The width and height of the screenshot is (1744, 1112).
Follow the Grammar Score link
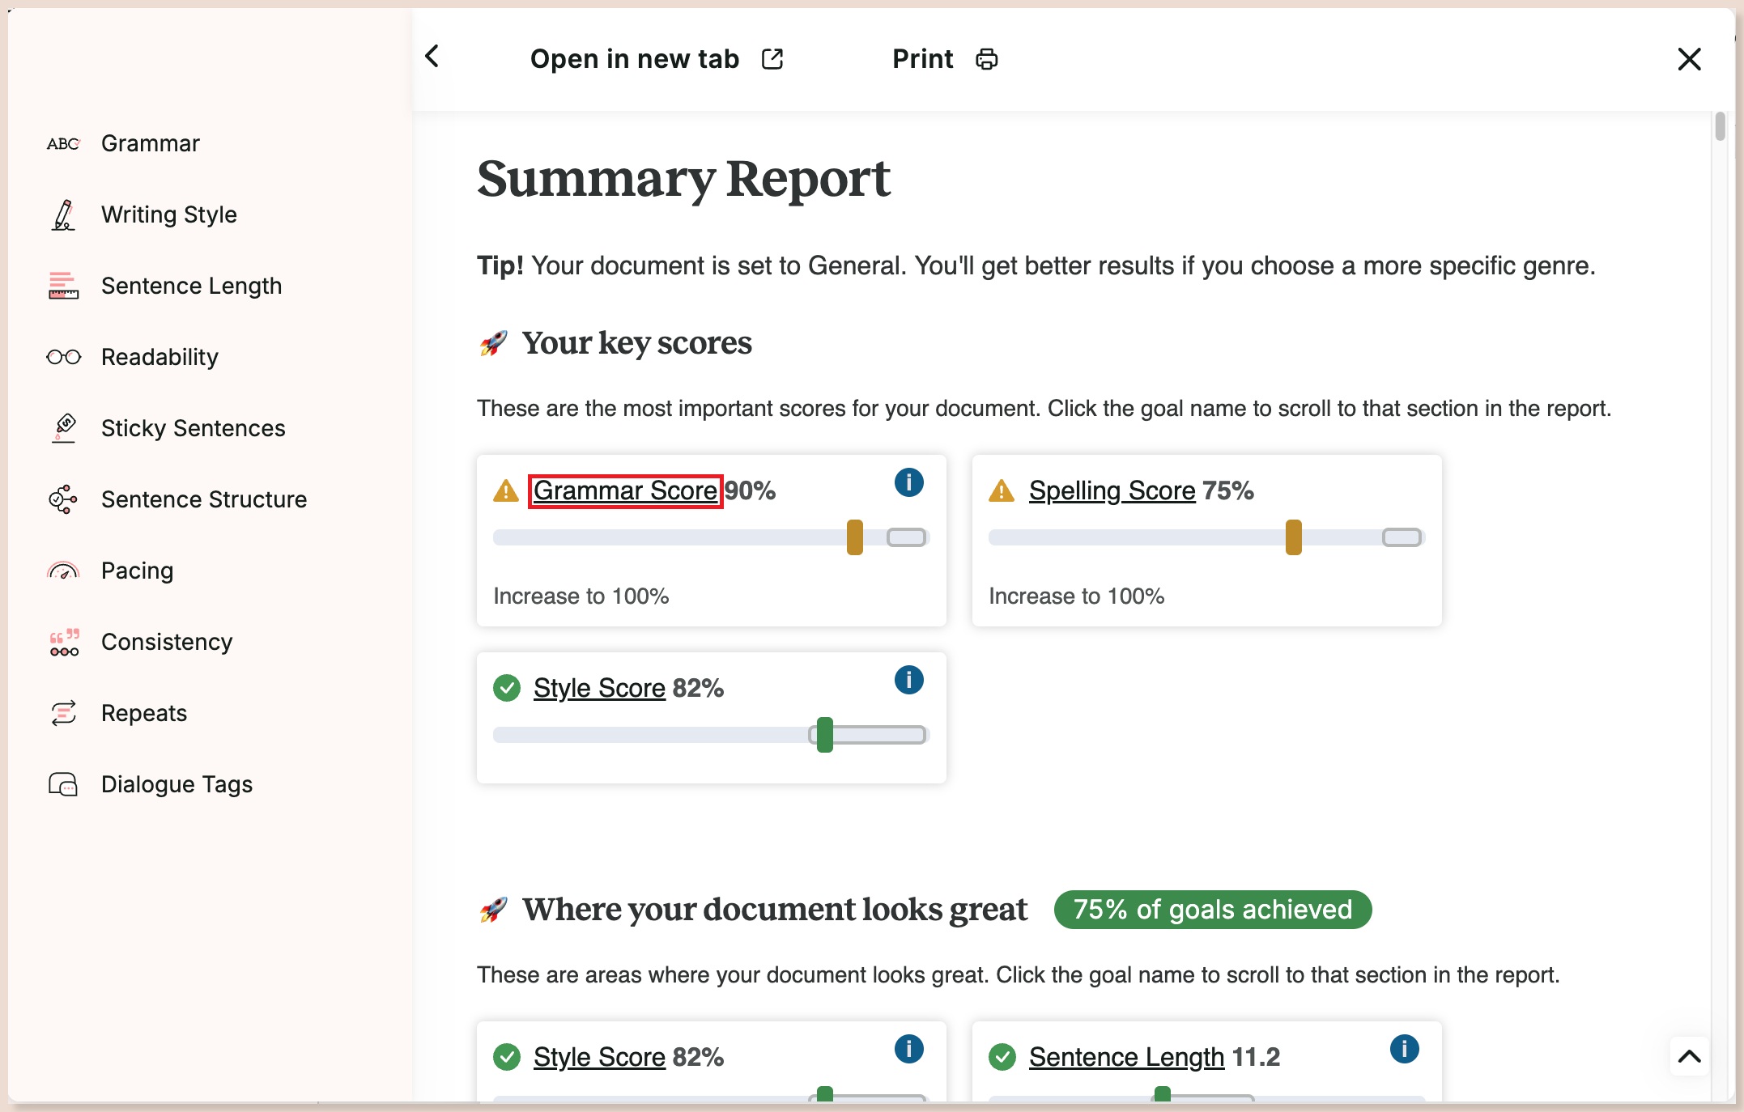(x=625, y=490)
